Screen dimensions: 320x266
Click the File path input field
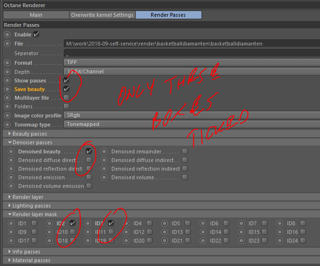click(192, 44)
